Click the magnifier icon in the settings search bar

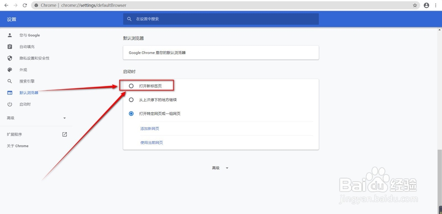coord(130,19)
